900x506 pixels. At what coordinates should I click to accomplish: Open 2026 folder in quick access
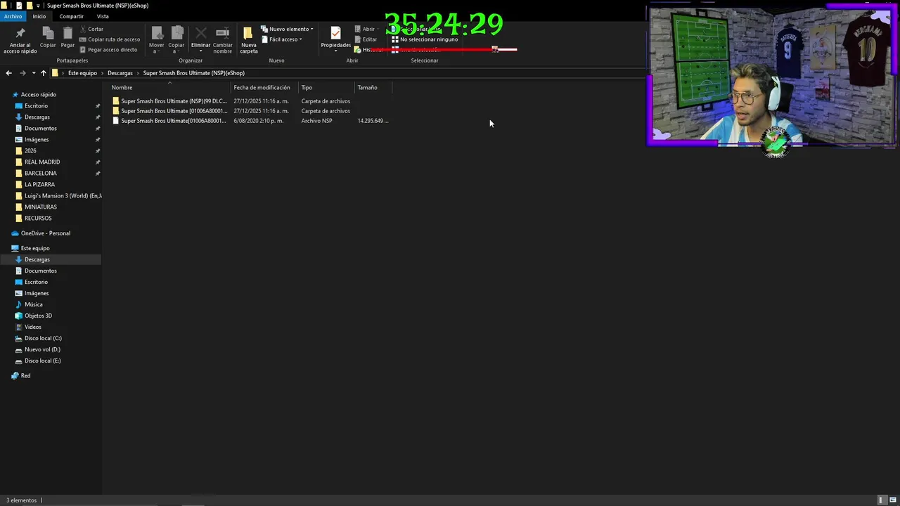click(30, 151)
